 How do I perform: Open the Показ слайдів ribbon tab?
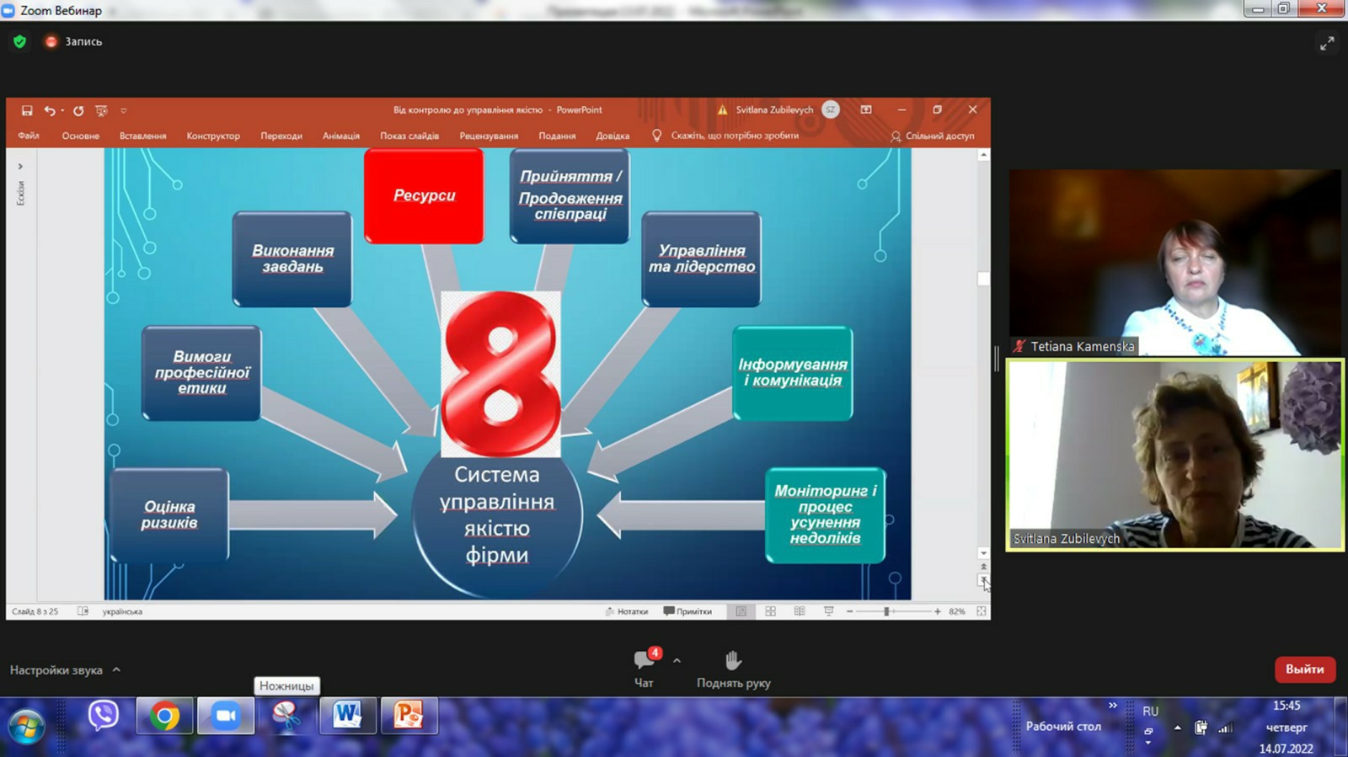(409, 136)
